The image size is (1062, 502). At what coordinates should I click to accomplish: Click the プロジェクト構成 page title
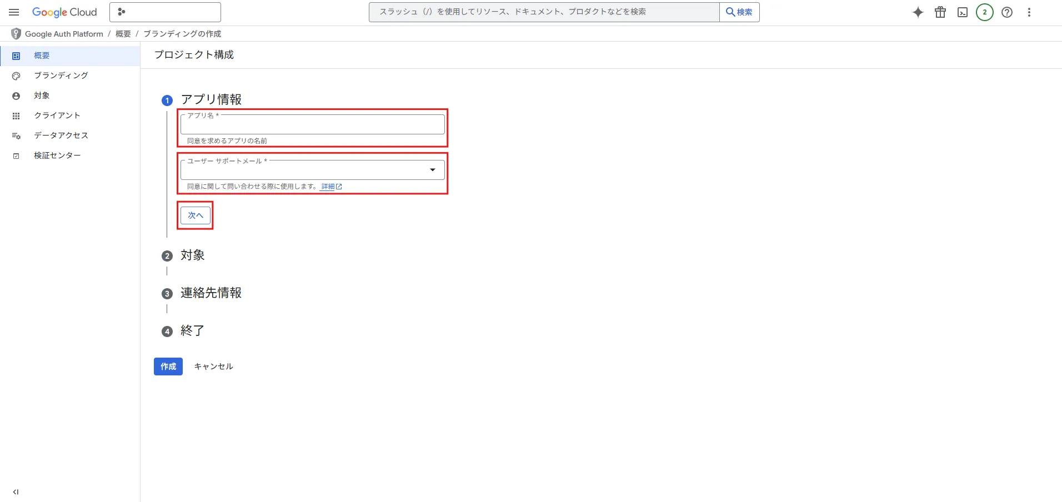(x=194, y=54)
